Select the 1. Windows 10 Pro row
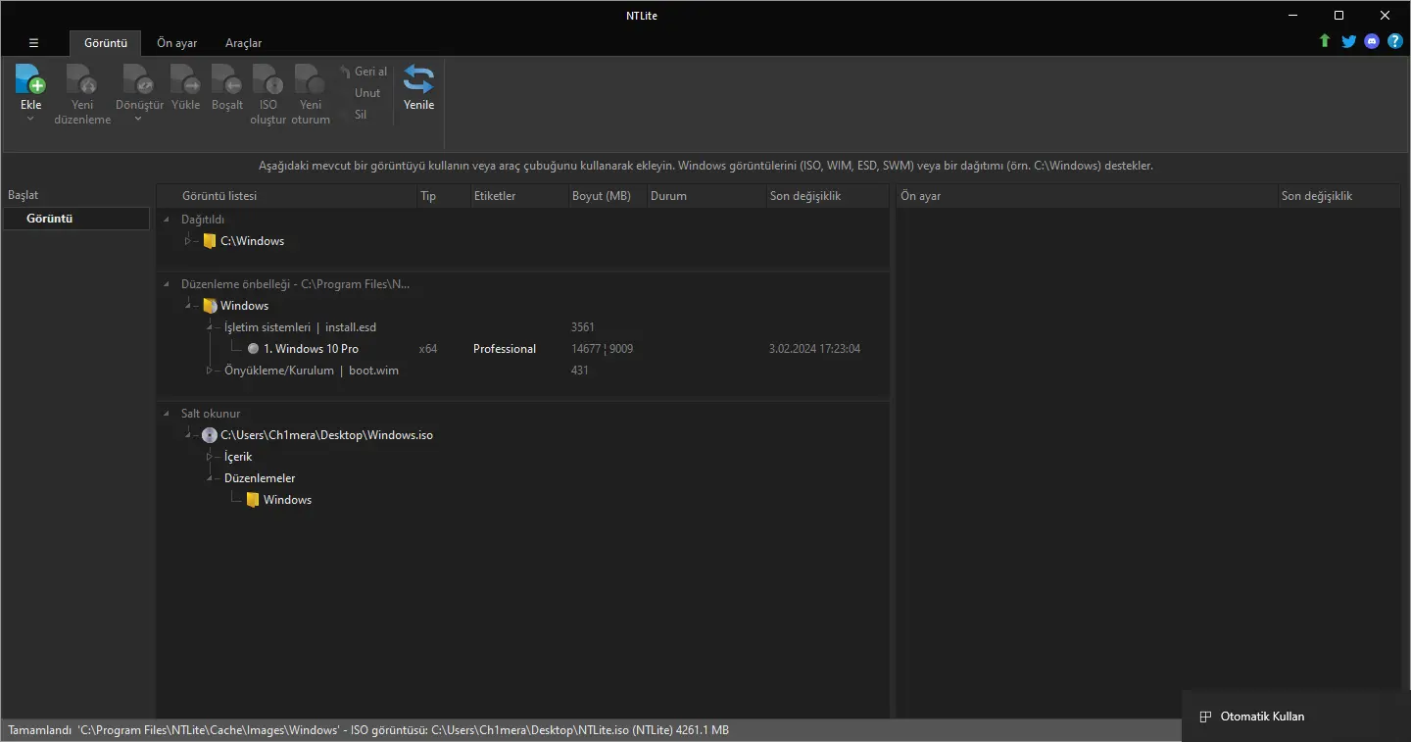 tap(522, 349)
